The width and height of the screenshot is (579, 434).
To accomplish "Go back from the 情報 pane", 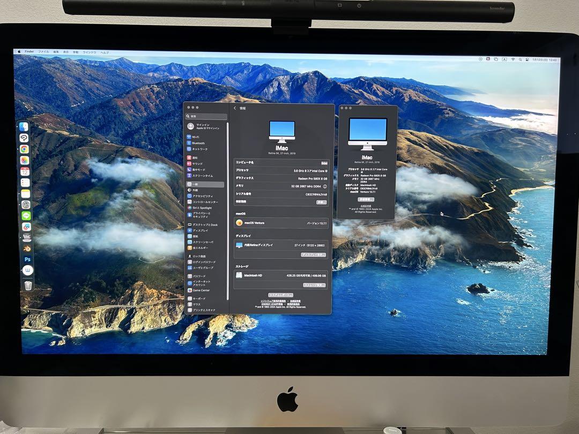I will coord(235,108).
